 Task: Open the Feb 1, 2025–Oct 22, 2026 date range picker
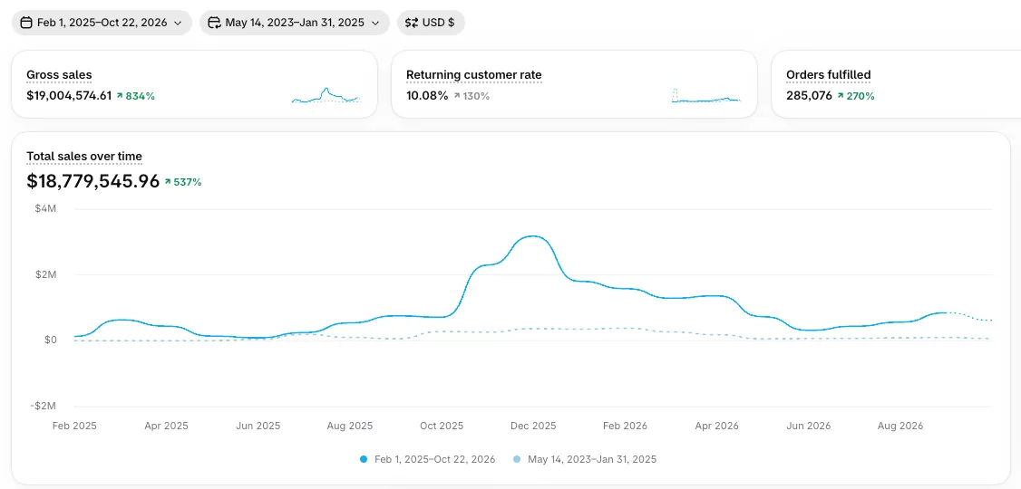click(102, 23)
